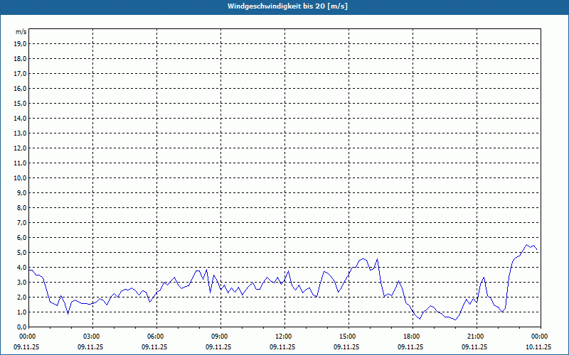Viewport: 569px width, 355px height.
Task: Click the 5,0 y-axis value label
Action: (21, 252)
